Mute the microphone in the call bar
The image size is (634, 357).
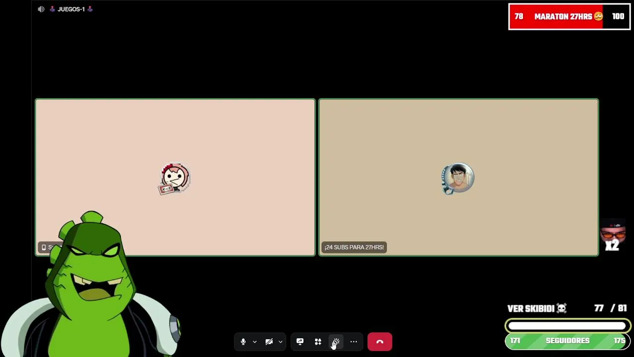click(243, 342)
